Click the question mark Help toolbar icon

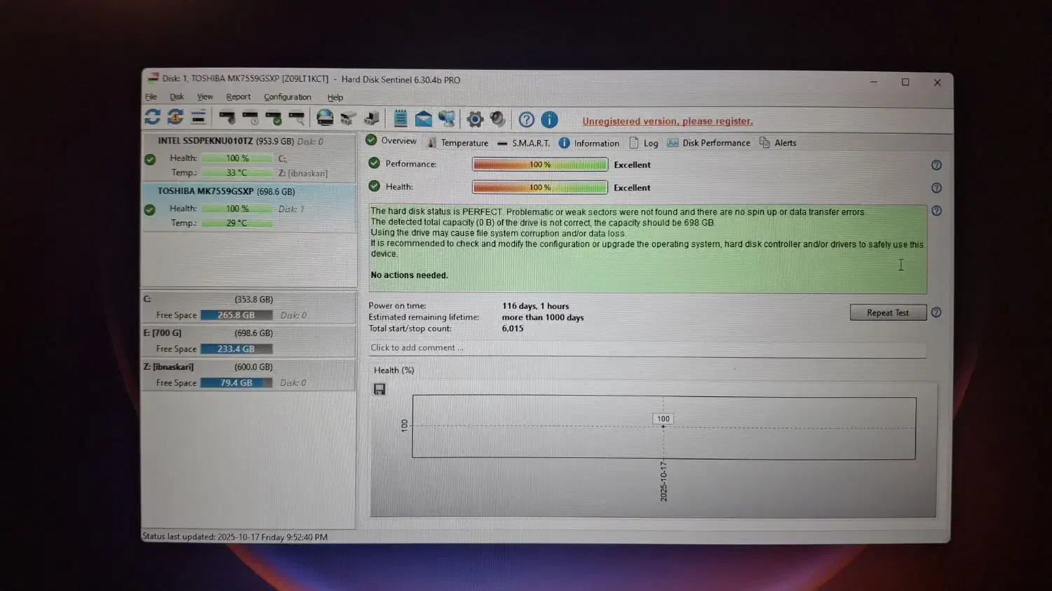pyautogui.click(x=527, y=120)
